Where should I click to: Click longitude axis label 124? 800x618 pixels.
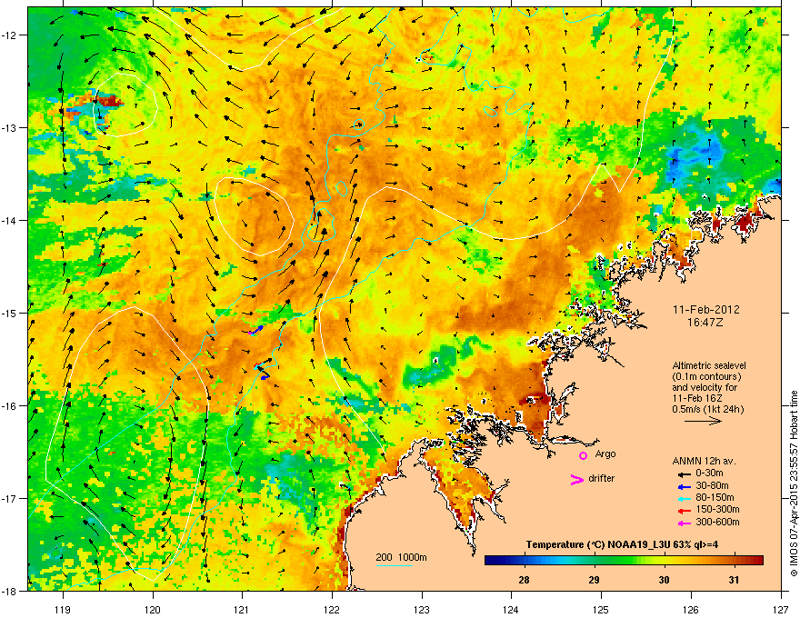pos(511,609)
